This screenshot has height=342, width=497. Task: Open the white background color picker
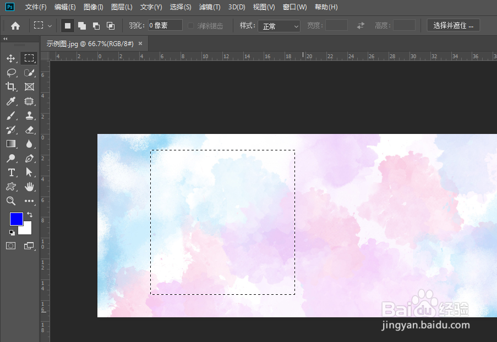click(26, 229)
